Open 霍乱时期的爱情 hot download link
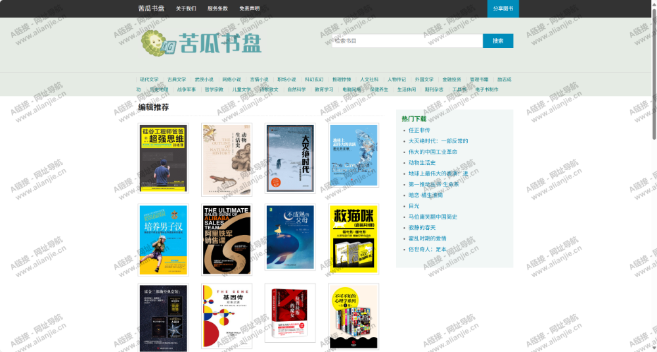The image size is (657, 352). coord(428,238)
